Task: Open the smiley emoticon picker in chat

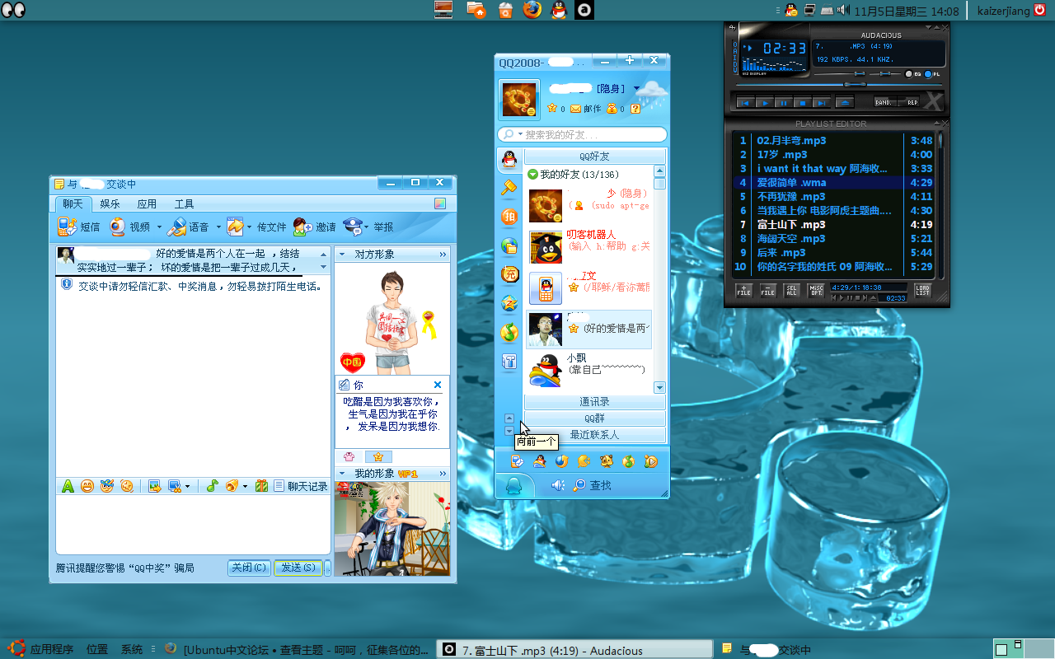Action: click(87, 486)
